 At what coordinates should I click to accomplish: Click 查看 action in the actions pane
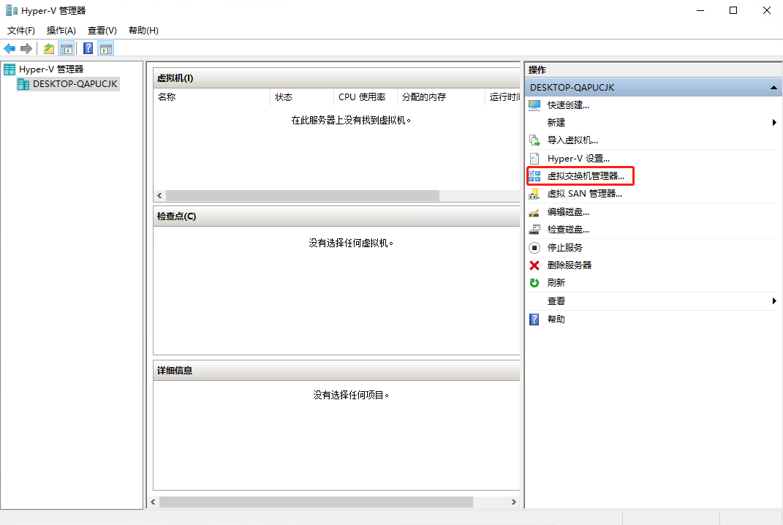click(x=556, y=301)
